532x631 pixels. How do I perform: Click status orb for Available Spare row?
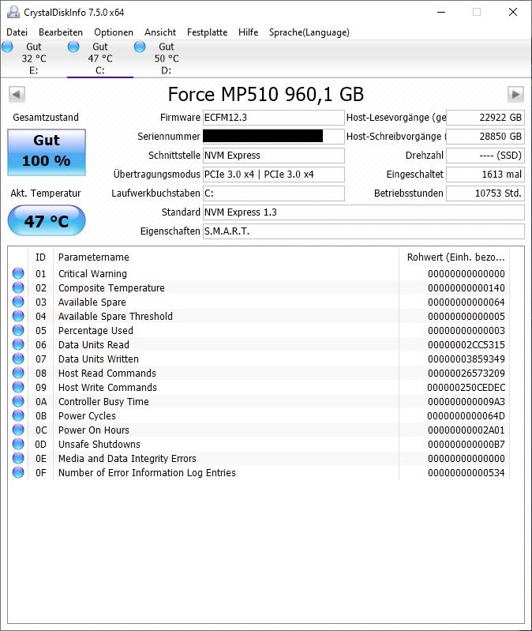click(18, 302)
